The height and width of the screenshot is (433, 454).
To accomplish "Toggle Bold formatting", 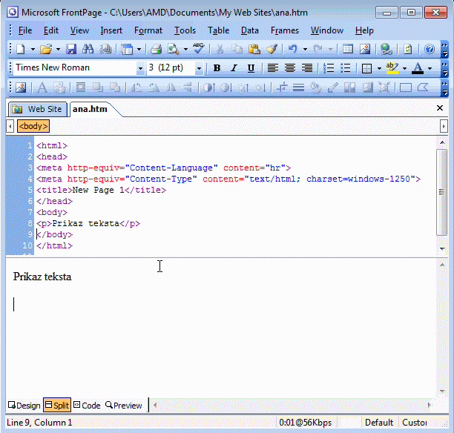I will [x=217, y=68].
